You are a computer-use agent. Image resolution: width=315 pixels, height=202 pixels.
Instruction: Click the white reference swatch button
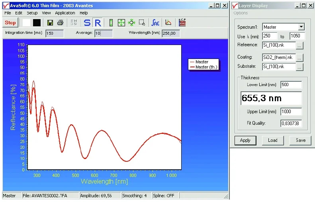click(27, 23)
